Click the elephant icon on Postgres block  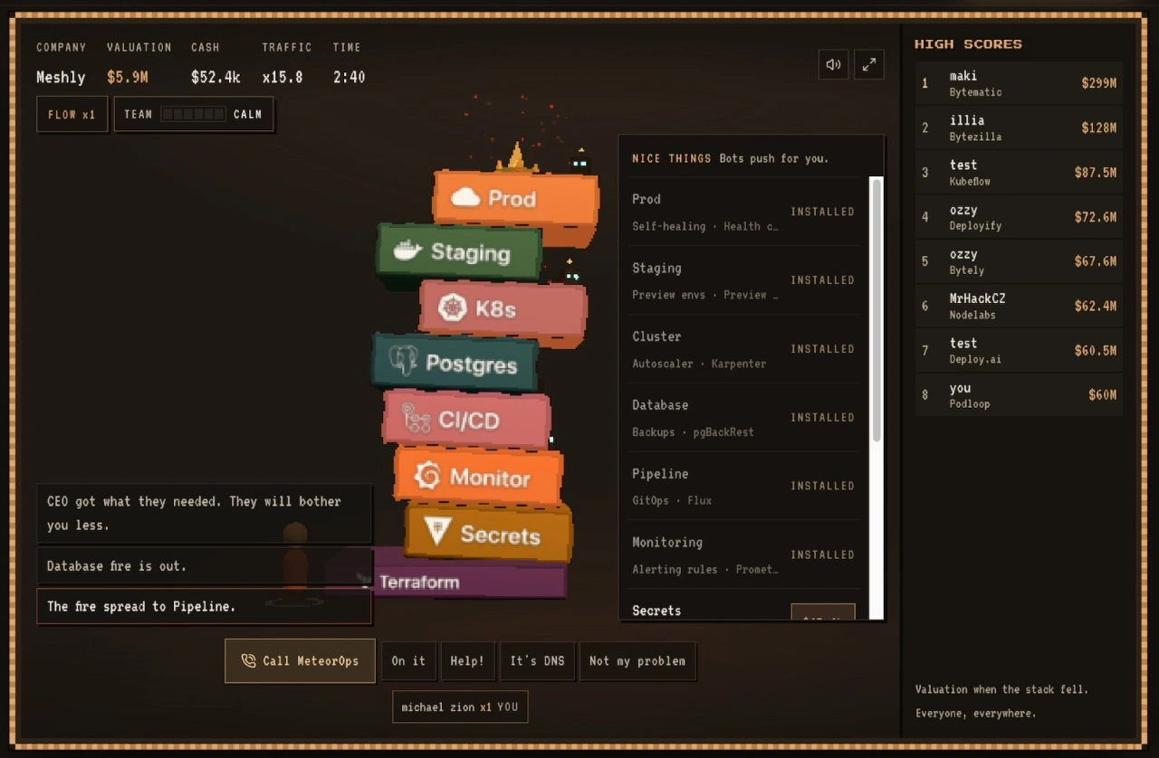[x=404, y=361]
